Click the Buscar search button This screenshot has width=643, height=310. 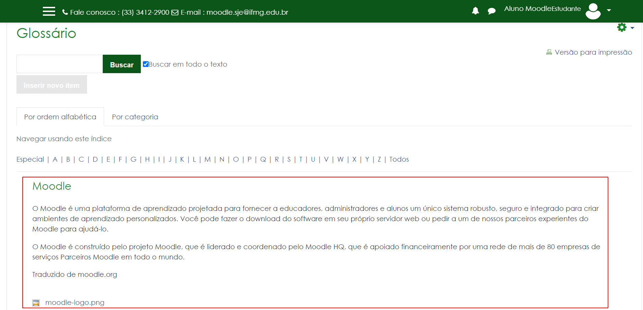(121, 64)
